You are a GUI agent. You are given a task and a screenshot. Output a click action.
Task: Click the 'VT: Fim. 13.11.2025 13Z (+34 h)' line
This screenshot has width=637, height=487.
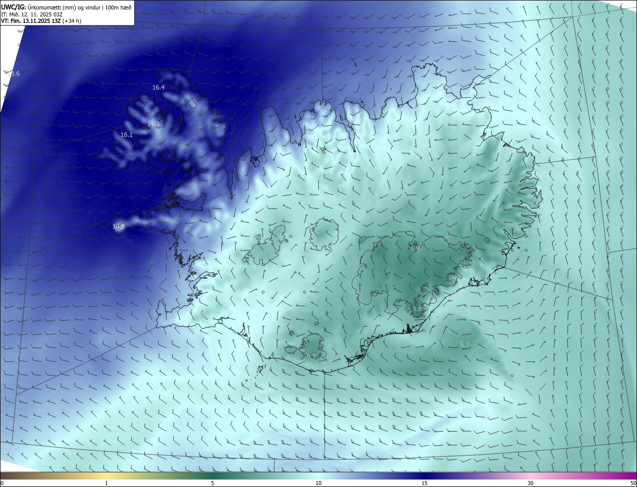tap(41, 21)
